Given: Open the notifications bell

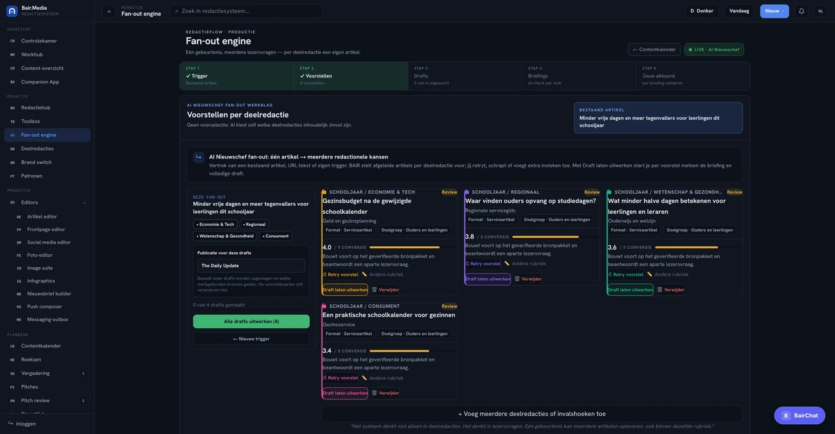Looking at the screenshot, I should [x=802, y=11].
